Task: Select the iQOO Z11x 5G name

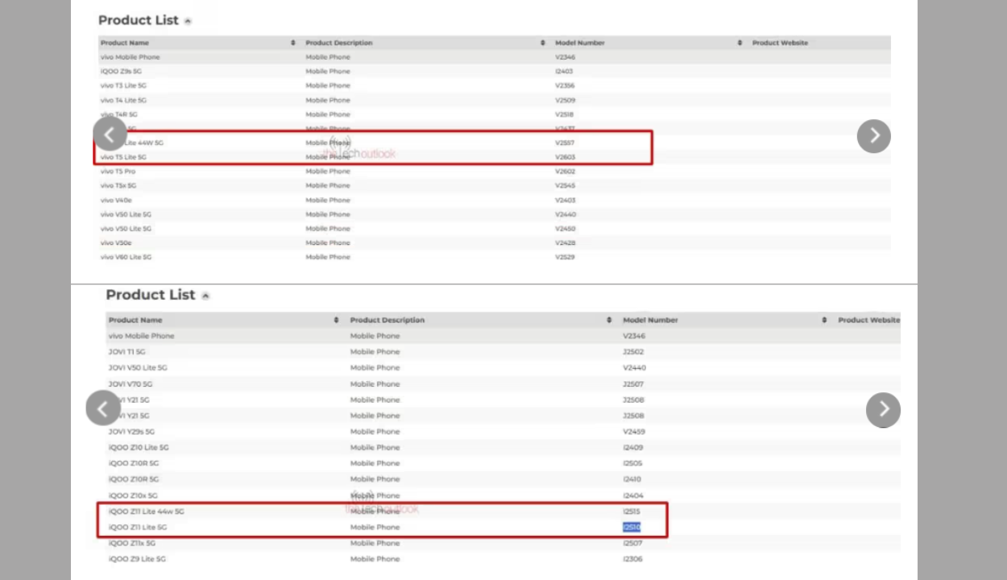Action: click(x=132, y=544)
